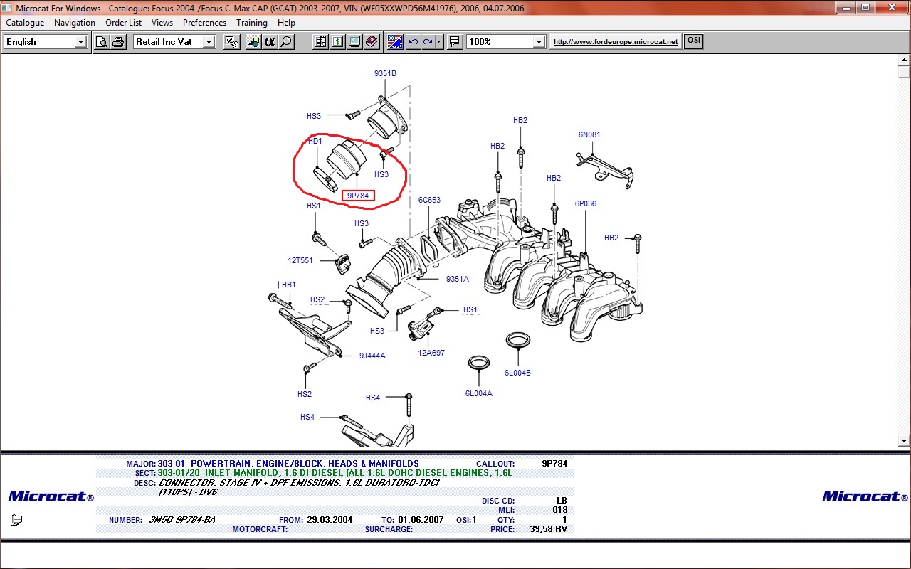
Task: Open the Retail Inc Vat price dropdown
Action: (209, 42)
